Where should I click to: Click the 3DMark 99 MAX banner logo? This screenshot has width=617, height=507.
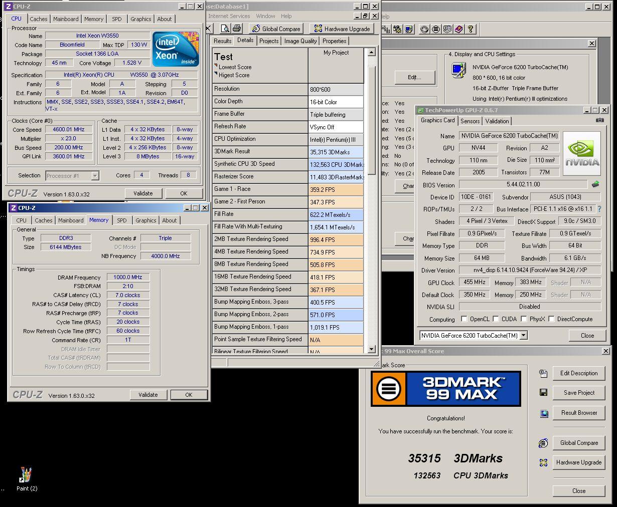click(445, 388)
